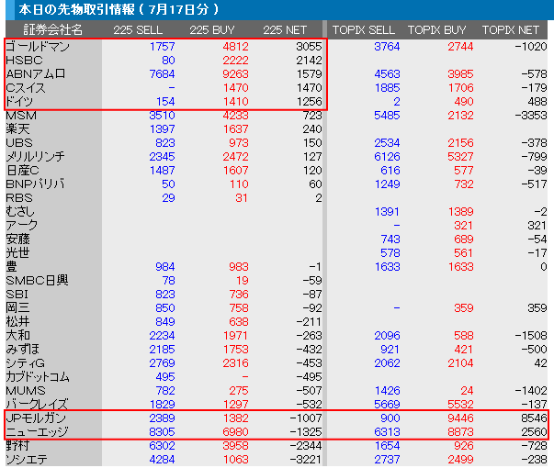The height and width of the screenshot is (468, 554).
Task: Select the むさし row name
Action: tap(20, 211)
